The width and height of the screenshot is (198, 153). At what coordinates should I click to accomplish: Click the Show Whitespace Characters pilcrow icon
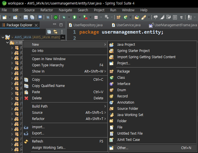[181, 17]
